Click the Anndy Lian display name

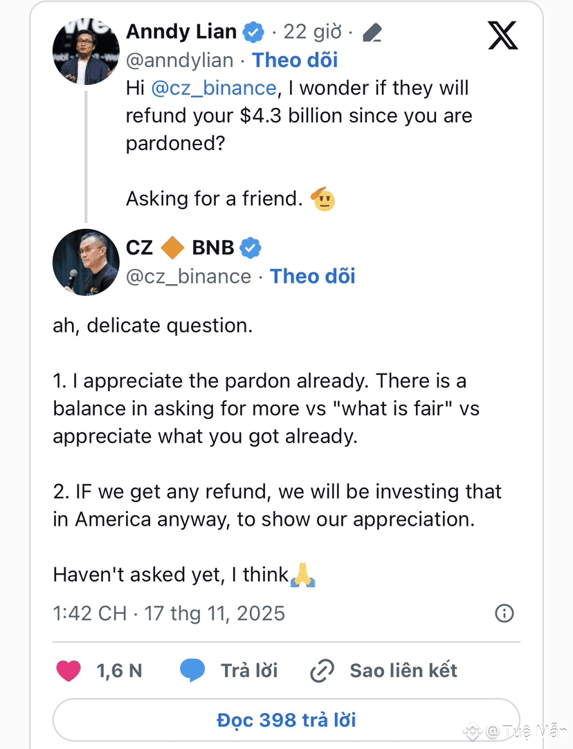coord(181,31)
